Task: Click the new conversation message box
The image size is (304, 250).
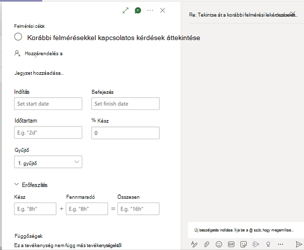Action: [x=246, y=230]
